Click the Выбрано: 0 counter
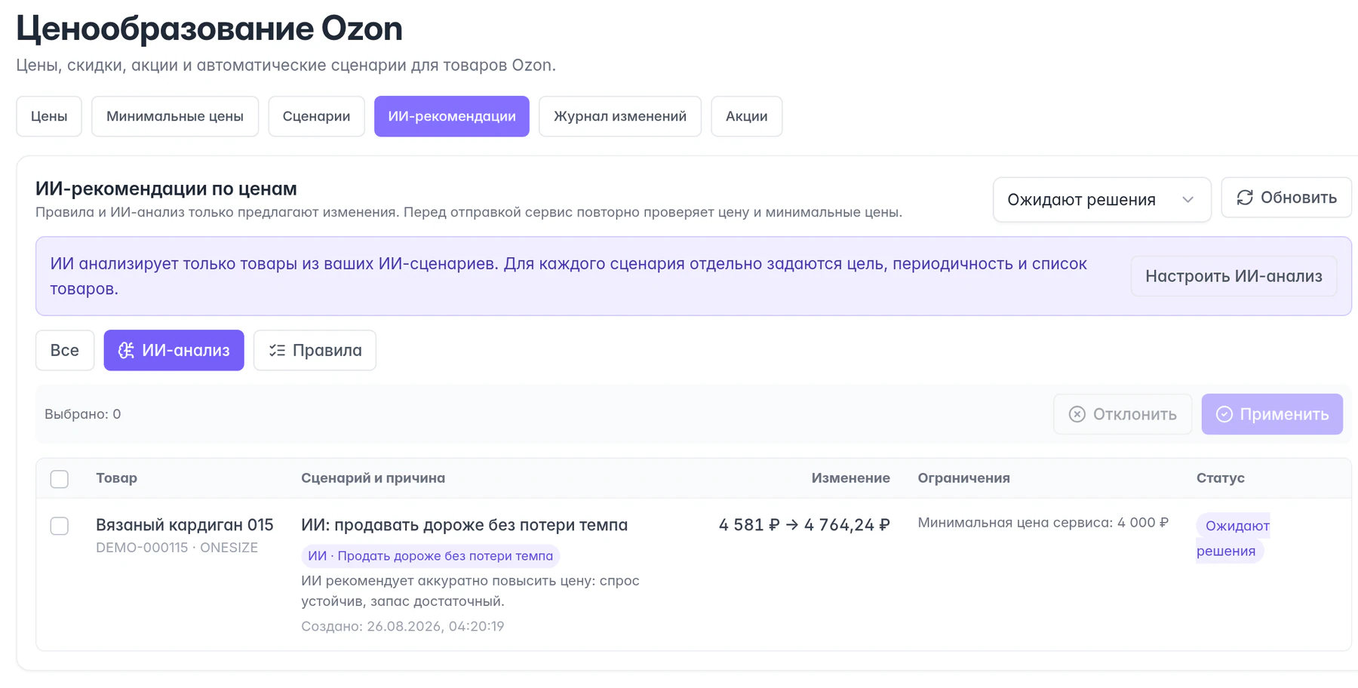The image size is (1358, 688). pyautogui.click(x=83, y=414)
